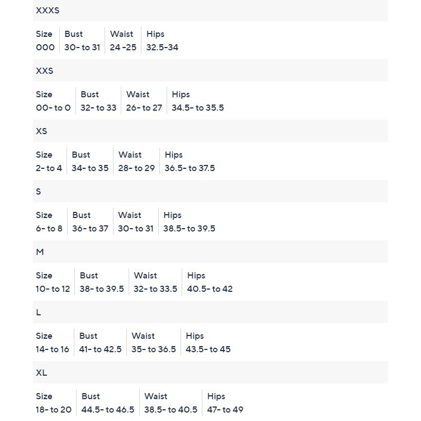This screenshot has height=421, width=421.
Task: Select the L size section header
Action: pos(39,313)
